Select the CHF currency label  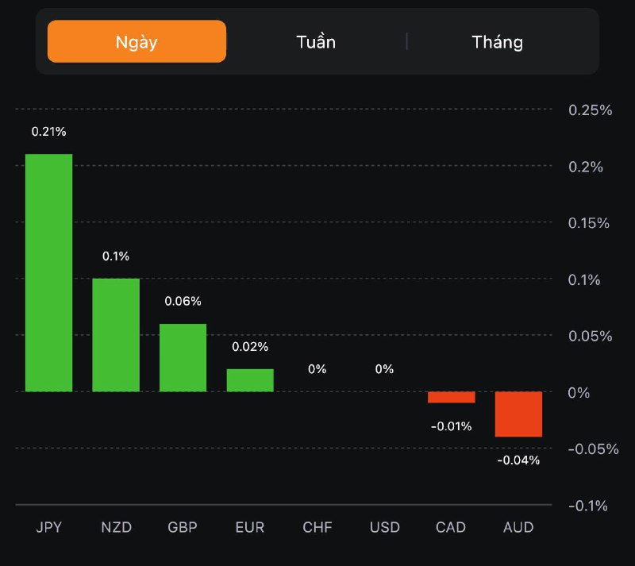tap(317, 527)
